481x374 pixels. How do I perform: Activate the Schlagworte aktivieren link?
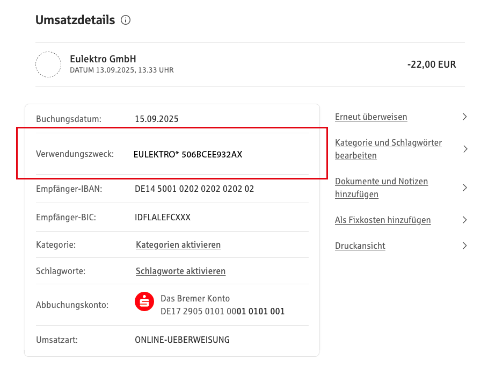point(181,271)
